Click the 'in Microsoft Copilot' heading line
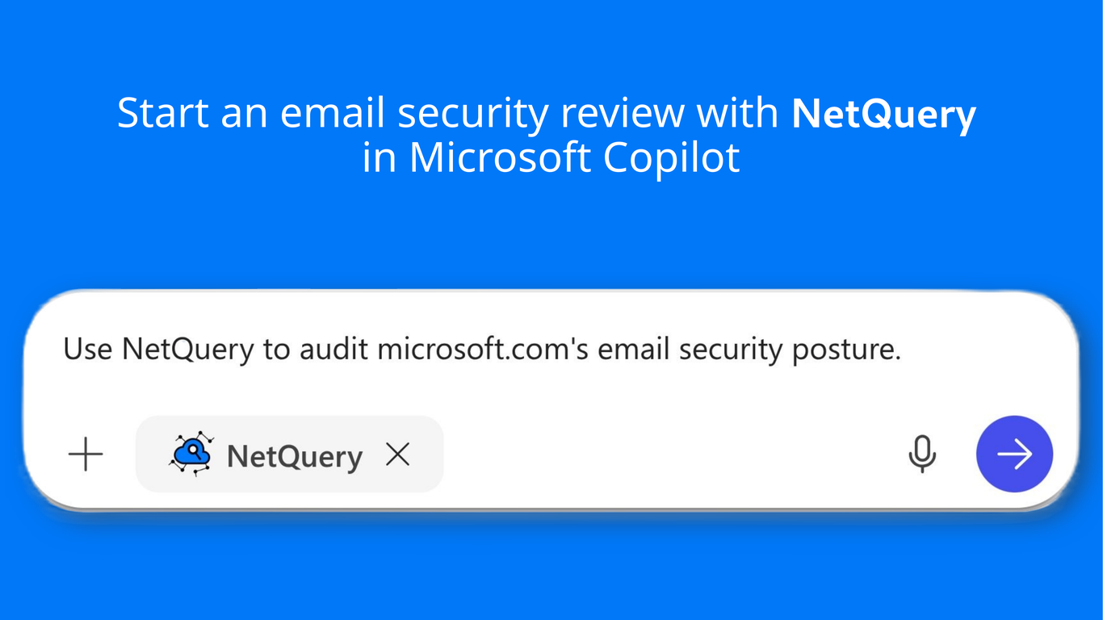Screen dimensions: 1103x620 (x=551, y=157)
